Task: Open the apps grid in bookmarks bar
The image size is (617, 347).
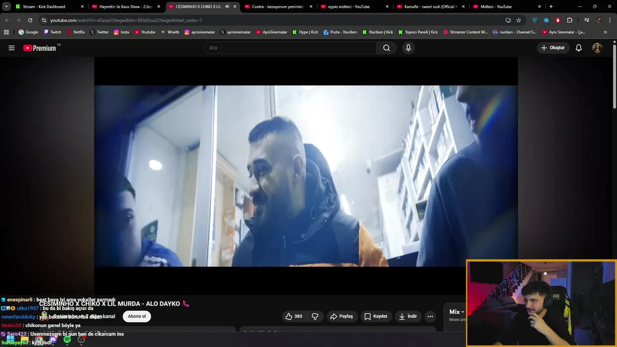Action: 6,32
